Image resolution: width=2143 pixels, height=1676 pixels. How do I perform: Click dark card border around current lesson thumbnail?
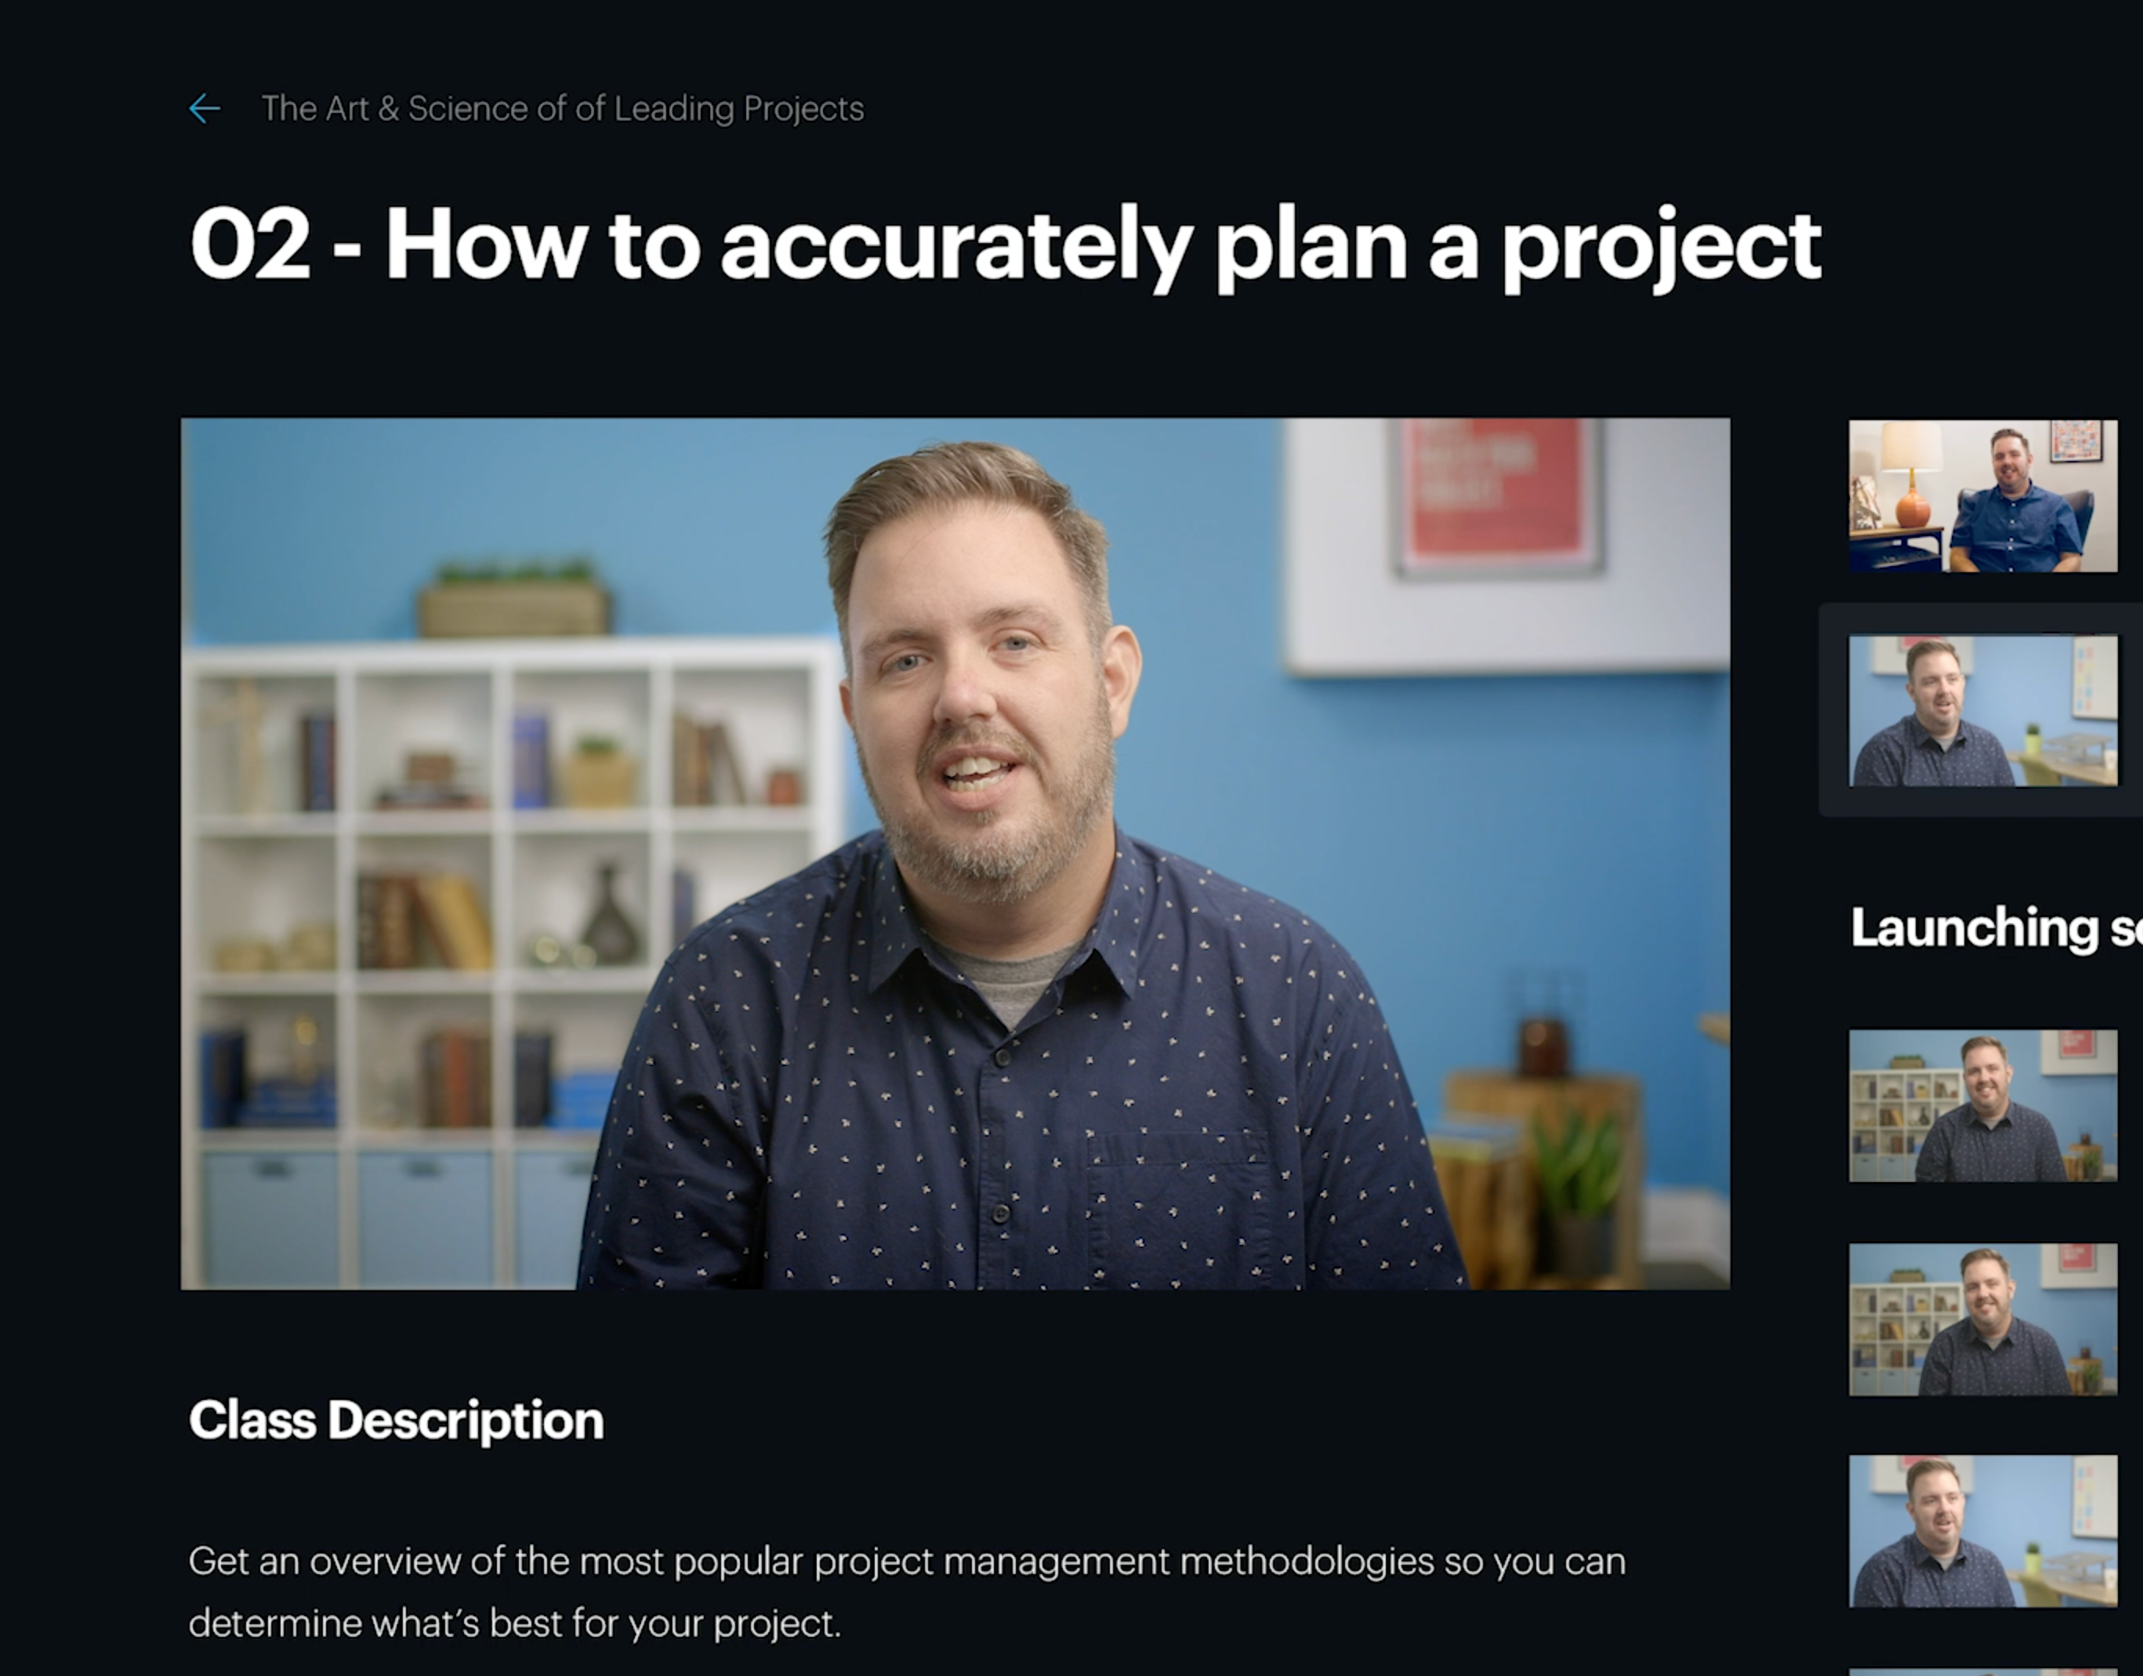click(1982, 803)
